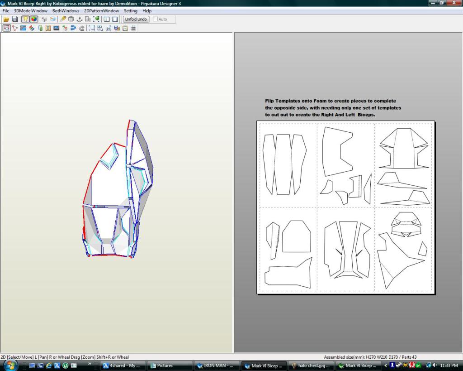Enable the Auto checkbox

pos(156,19)
